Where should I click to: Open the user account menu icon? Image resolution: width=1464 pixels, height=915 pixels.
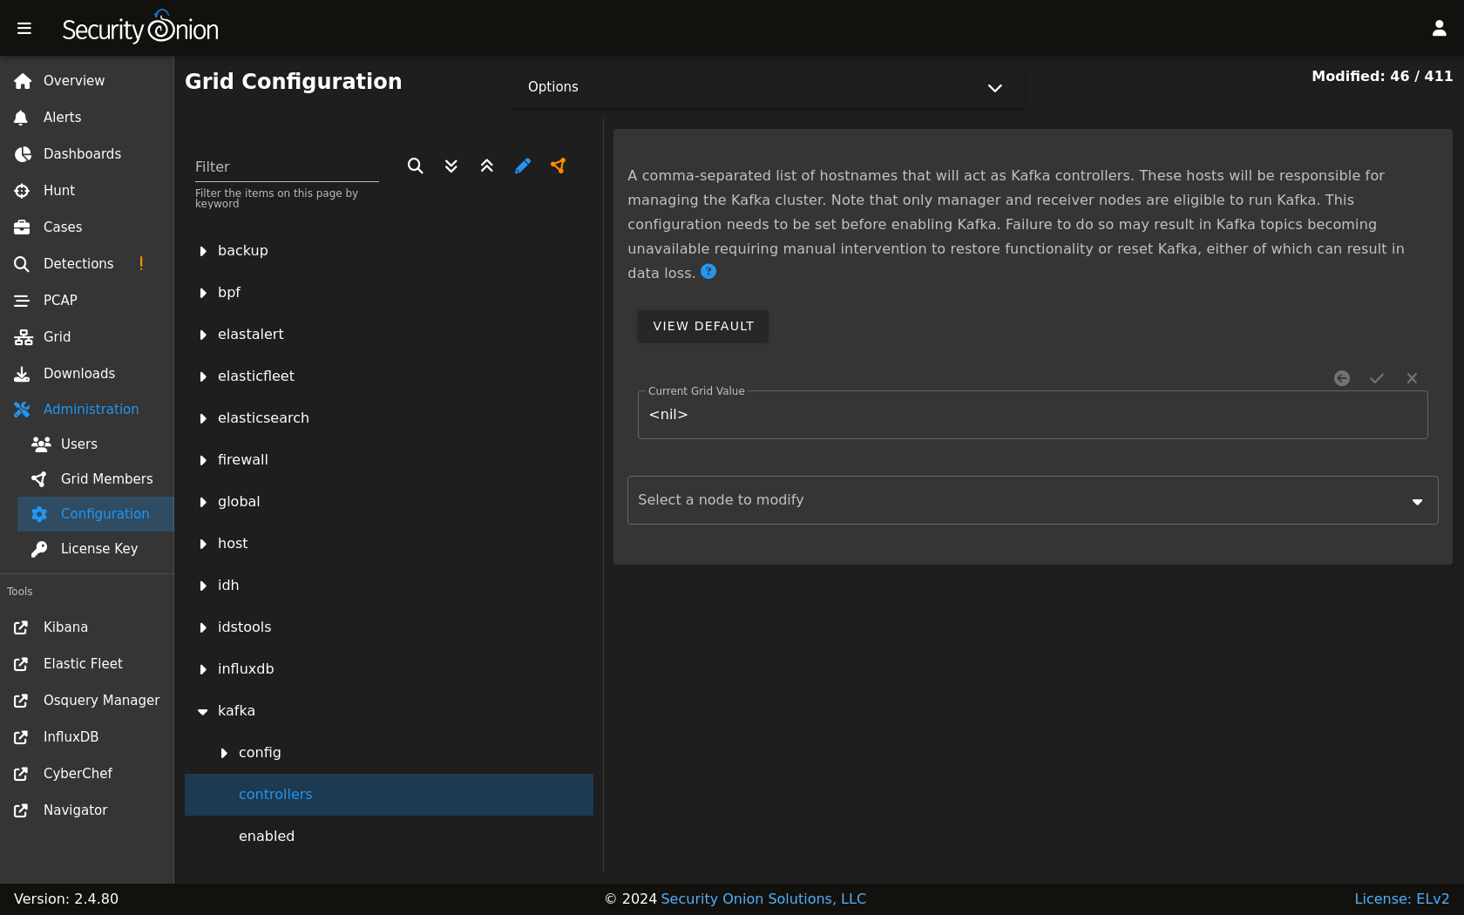click(x=1439, y=29)
